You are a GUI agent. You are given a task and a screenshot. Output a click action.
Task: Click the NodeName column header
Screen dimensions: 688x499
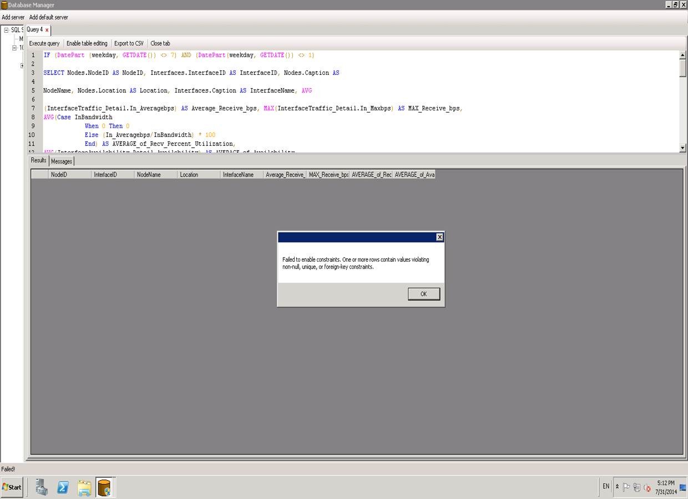click(156, 174)
